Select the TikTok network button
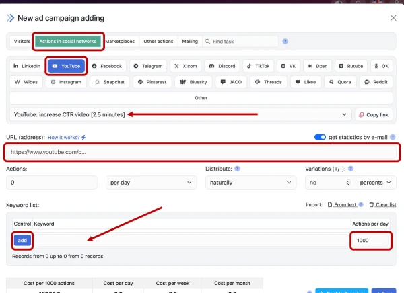 coord(258,66)
